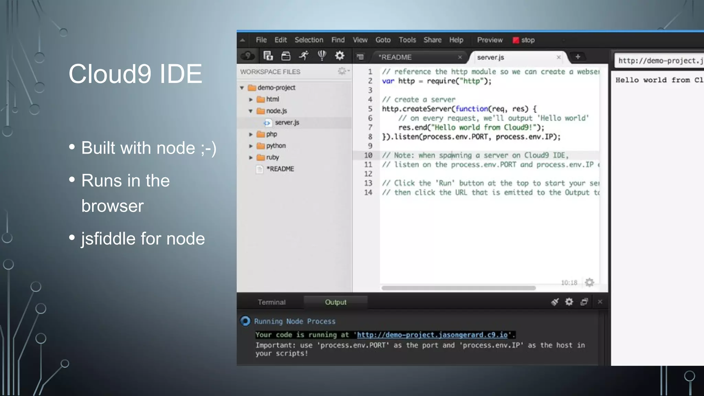704x396 pixels.
Task: Click the preview URL address field
Action: [x=659, y=60]
